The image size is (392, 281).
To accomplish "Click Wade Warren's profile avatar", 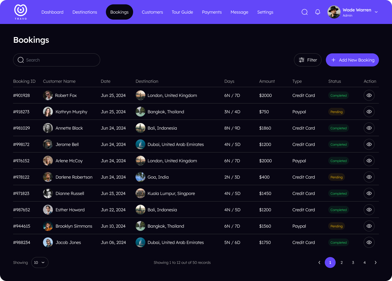I will [x=334, y=12].
